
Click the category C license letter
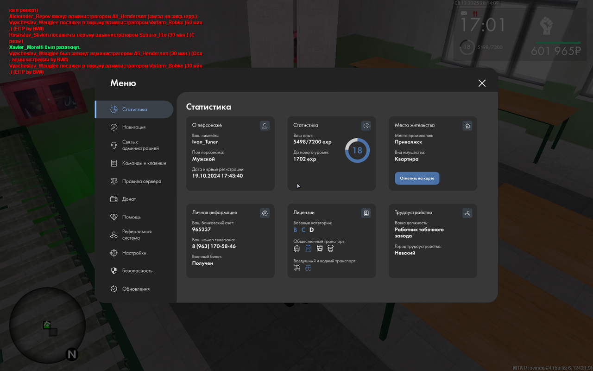point(303,230)
